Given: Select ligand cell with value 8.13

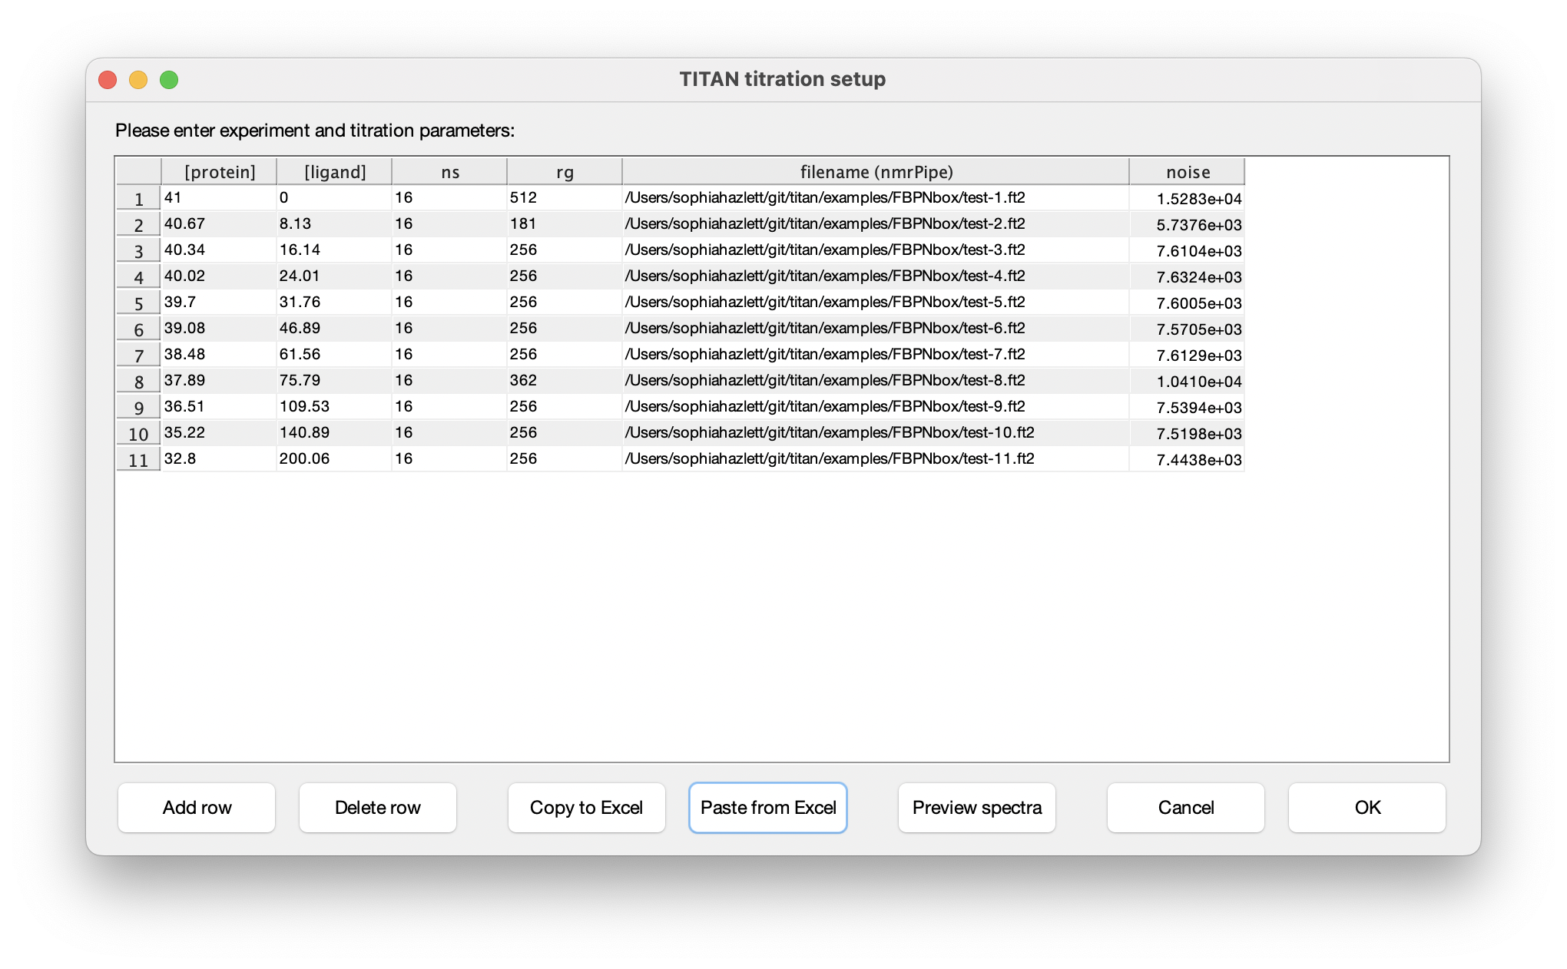Looking at the screenshot, I should [x=334, y=223].
